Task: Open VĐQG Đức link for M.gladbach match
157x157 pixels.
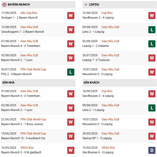Action: pyautogui.click(x=27, y=148)
